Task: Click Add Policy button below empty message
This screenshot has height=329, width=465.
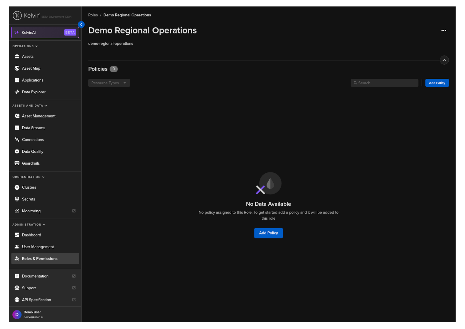Action: (x=268, y=233)
